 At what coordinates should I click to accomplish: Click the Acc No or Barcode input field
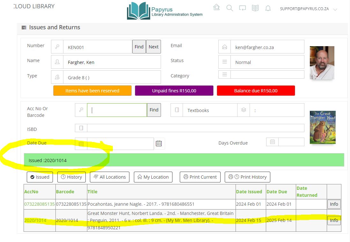click(x=117, y=110)
